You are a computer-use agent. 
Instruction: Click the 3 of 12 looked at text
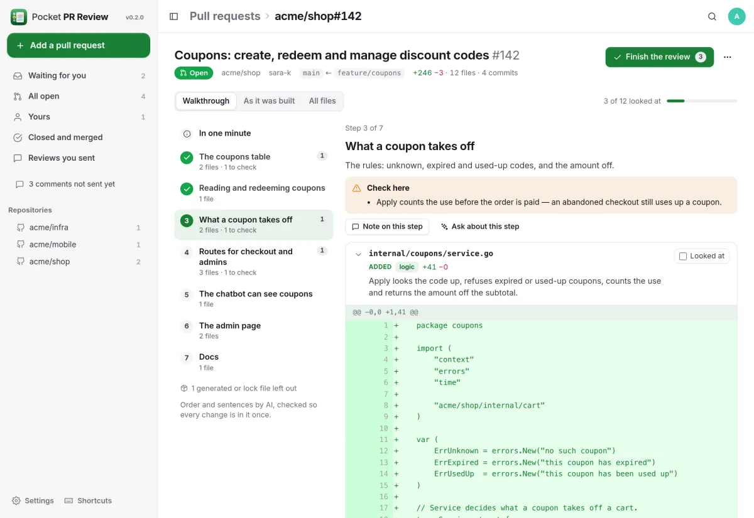click(632, 100)
